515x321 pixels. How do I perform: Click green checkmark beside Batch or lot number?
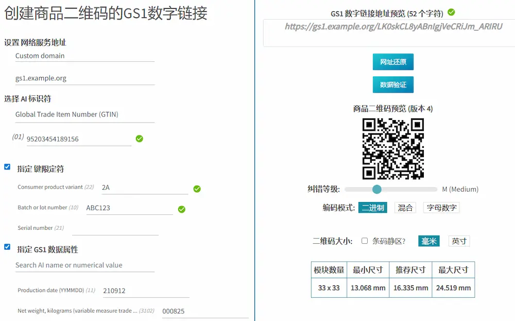point(182,209)
